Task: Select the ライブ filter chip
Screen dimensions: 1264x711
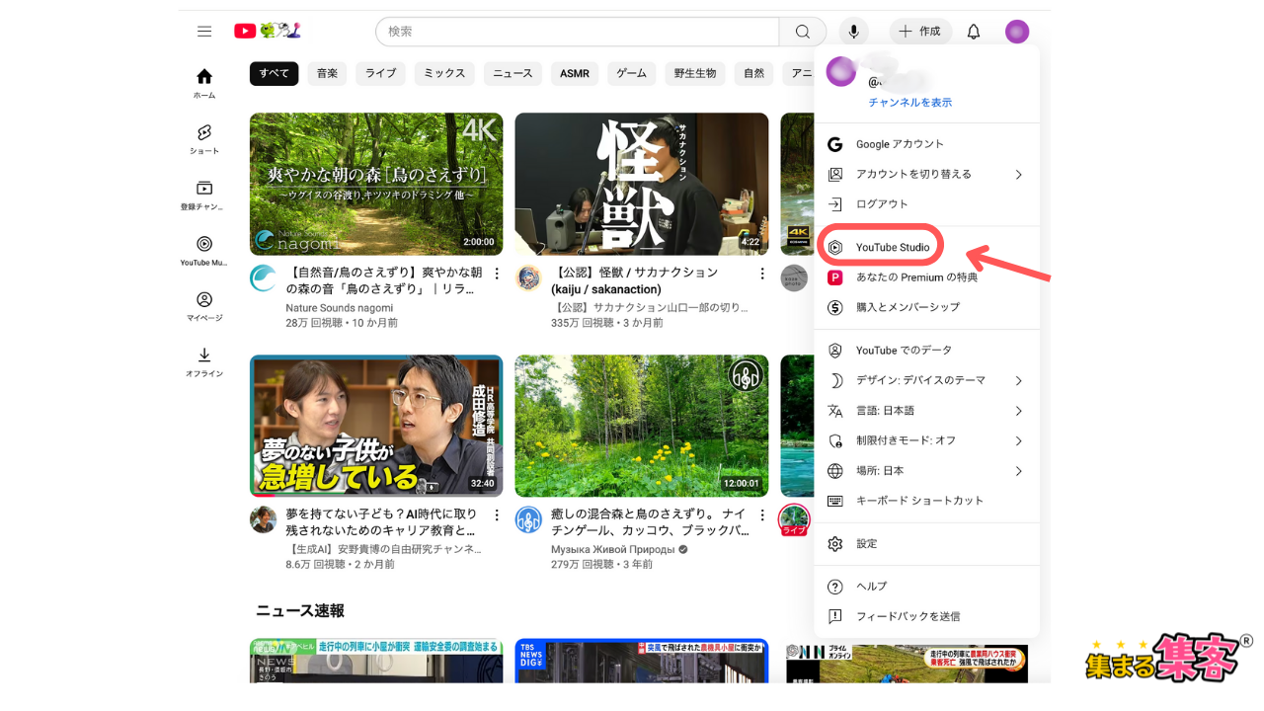Action: [380, 73]
